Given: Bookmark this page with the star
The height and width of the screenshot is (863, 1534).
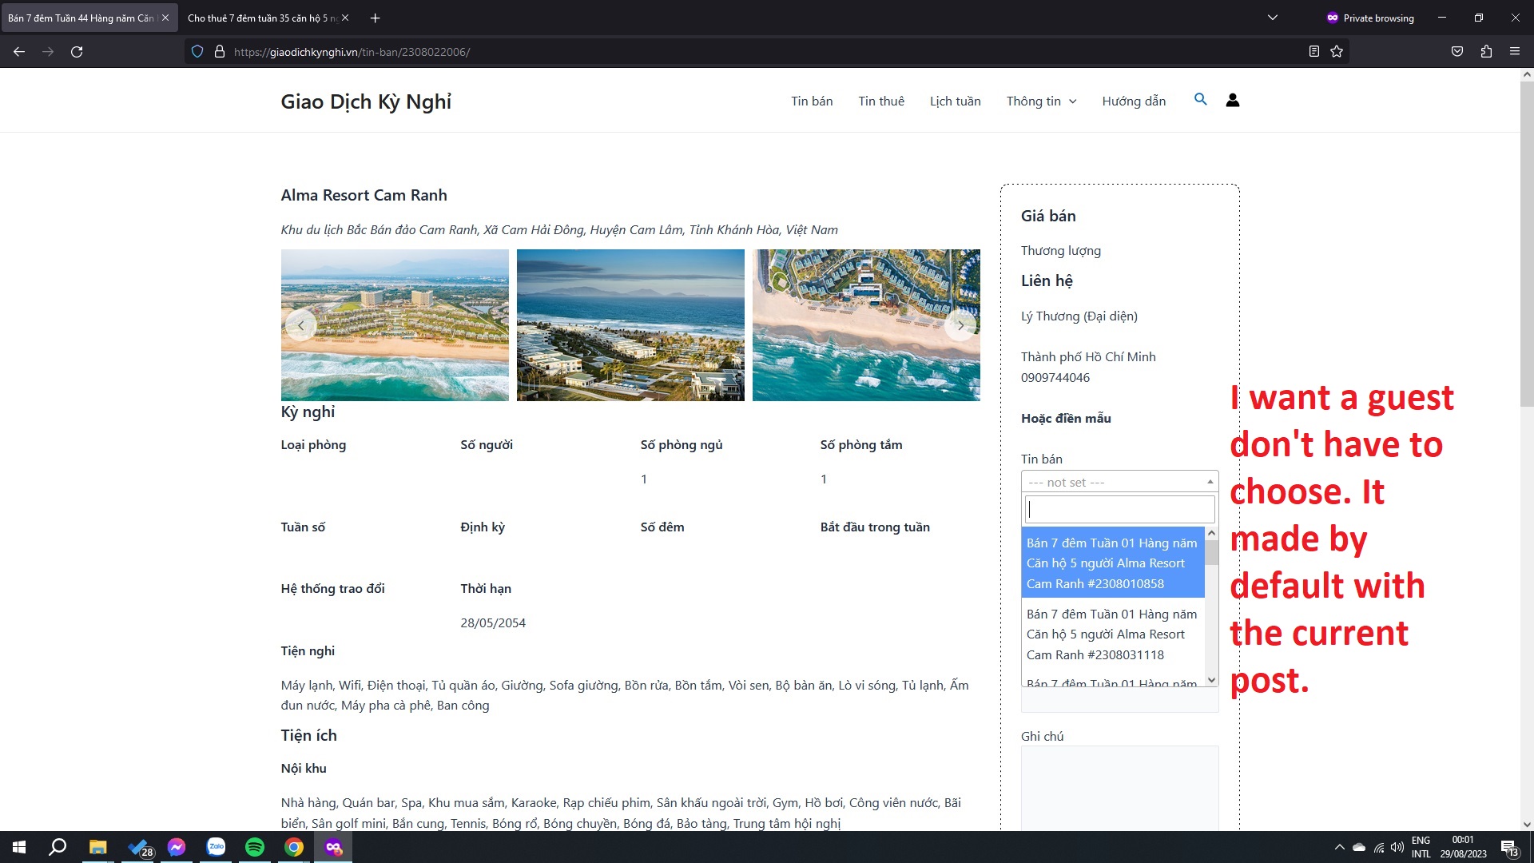Looking at the screenshot, I should [1337, 52].
